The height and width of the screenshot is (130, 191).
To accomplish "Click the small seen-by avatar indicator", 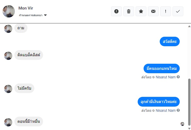I will click(x=182, y=124).
